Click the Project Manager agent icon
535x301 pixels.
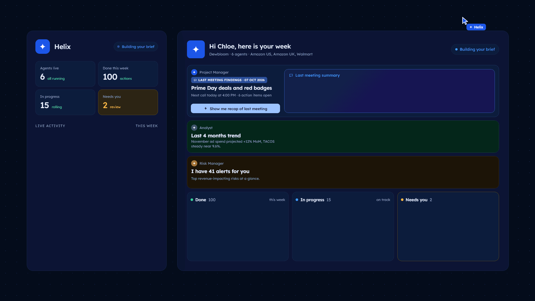click(194, 72)
